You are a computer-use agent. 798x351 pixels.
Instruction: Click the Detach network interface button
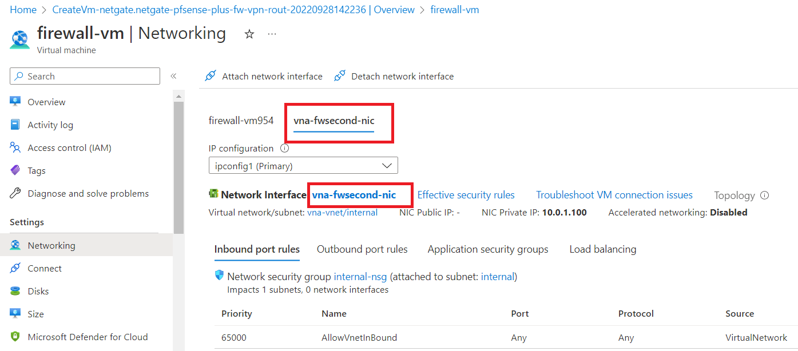[394, 76]
